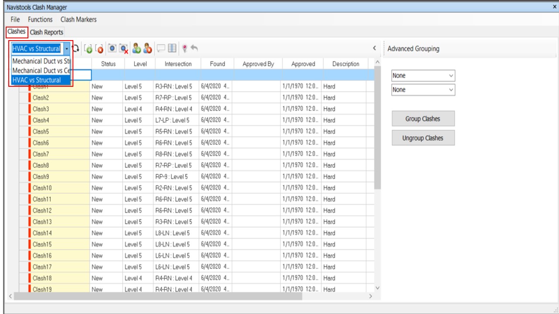Sort by the Found column header

click(x=217, y=64)
